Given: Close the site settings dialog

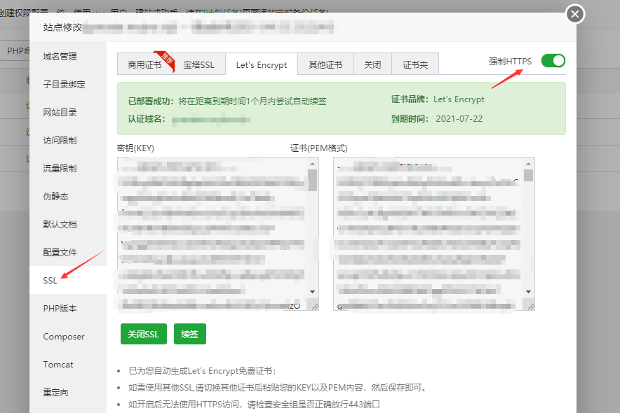Looking at the screenshot, I should (575, 14).
